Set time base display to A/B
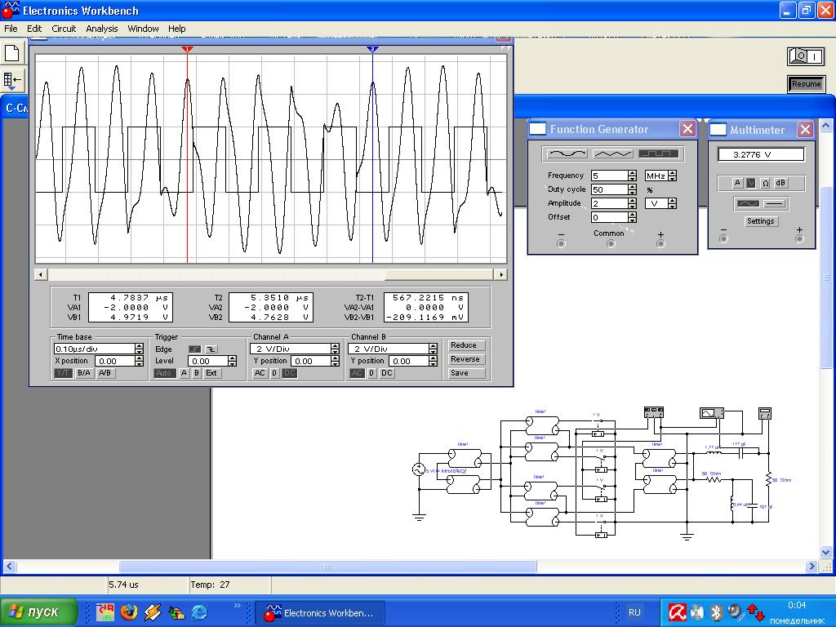The image size is (836, 627). 104,373
